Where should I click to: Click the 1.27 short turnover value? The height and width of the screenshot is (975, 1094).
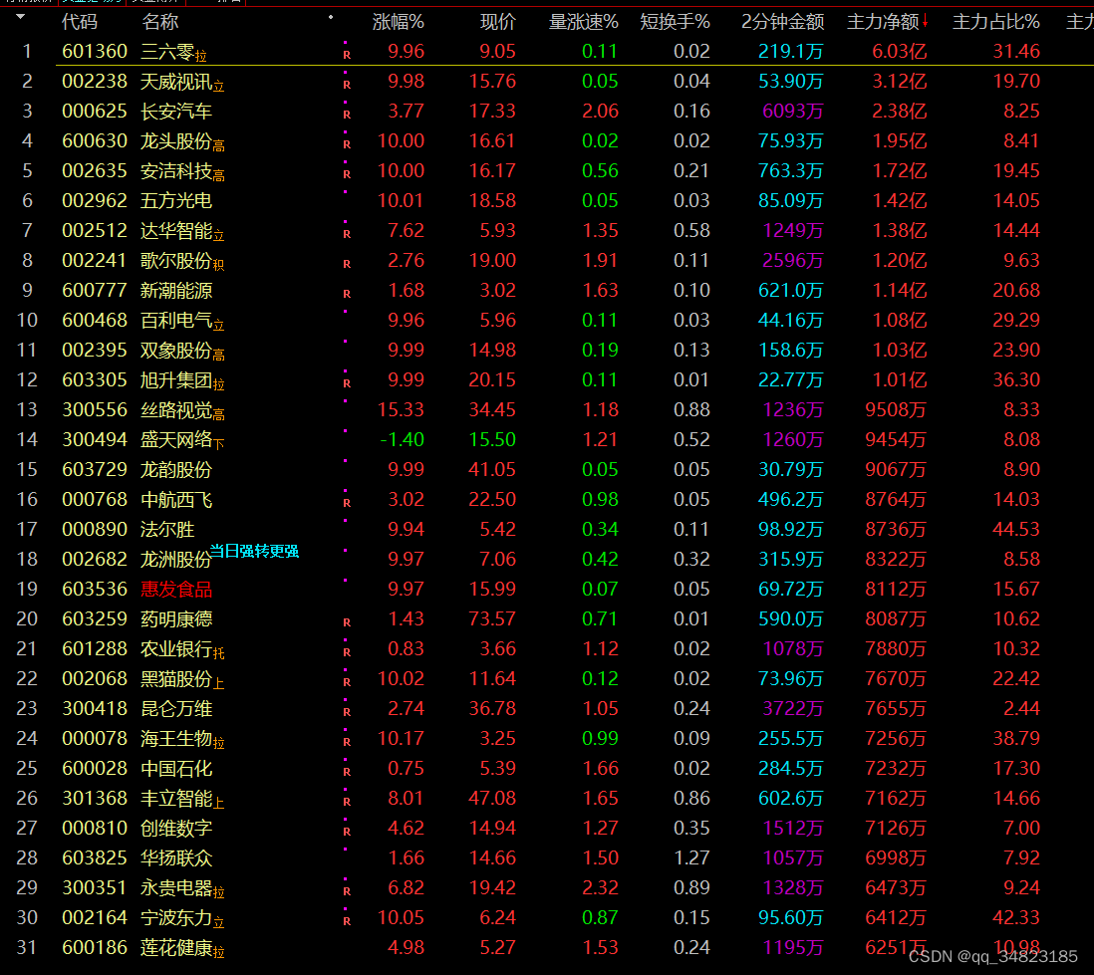click(x=691, y=857)
